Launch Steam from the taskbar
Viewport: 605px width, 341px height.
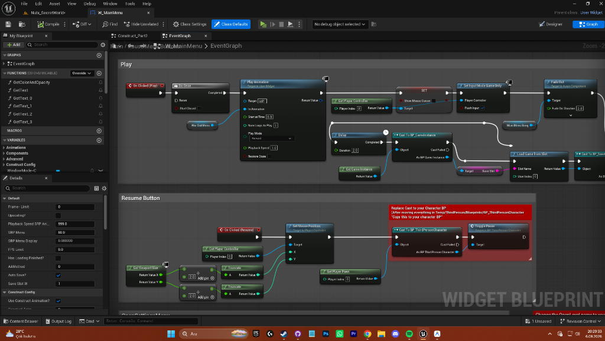click(284, 334)
